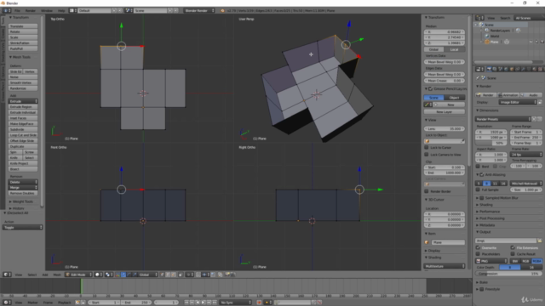
Task: Open the viewport shading selector
Action: coord(99,275)
